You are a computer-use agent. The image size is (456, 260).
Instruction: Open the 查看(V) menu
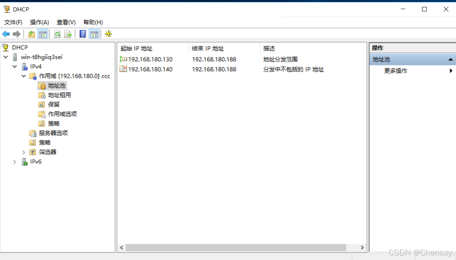(x=66, y=22)
